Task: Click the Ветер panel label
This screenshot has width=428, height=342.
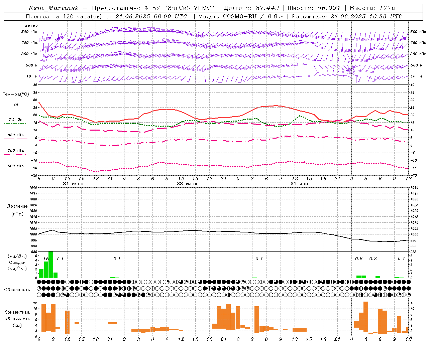Action: coord(31,25)
